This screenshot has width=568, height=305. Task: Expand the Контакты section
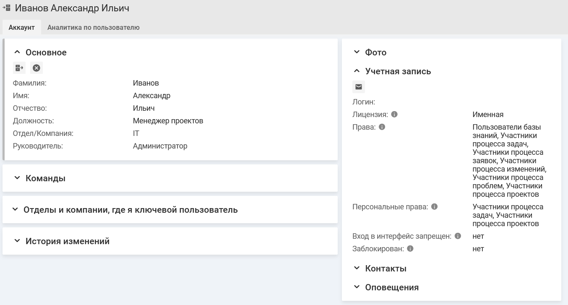[x=357, y=268]
